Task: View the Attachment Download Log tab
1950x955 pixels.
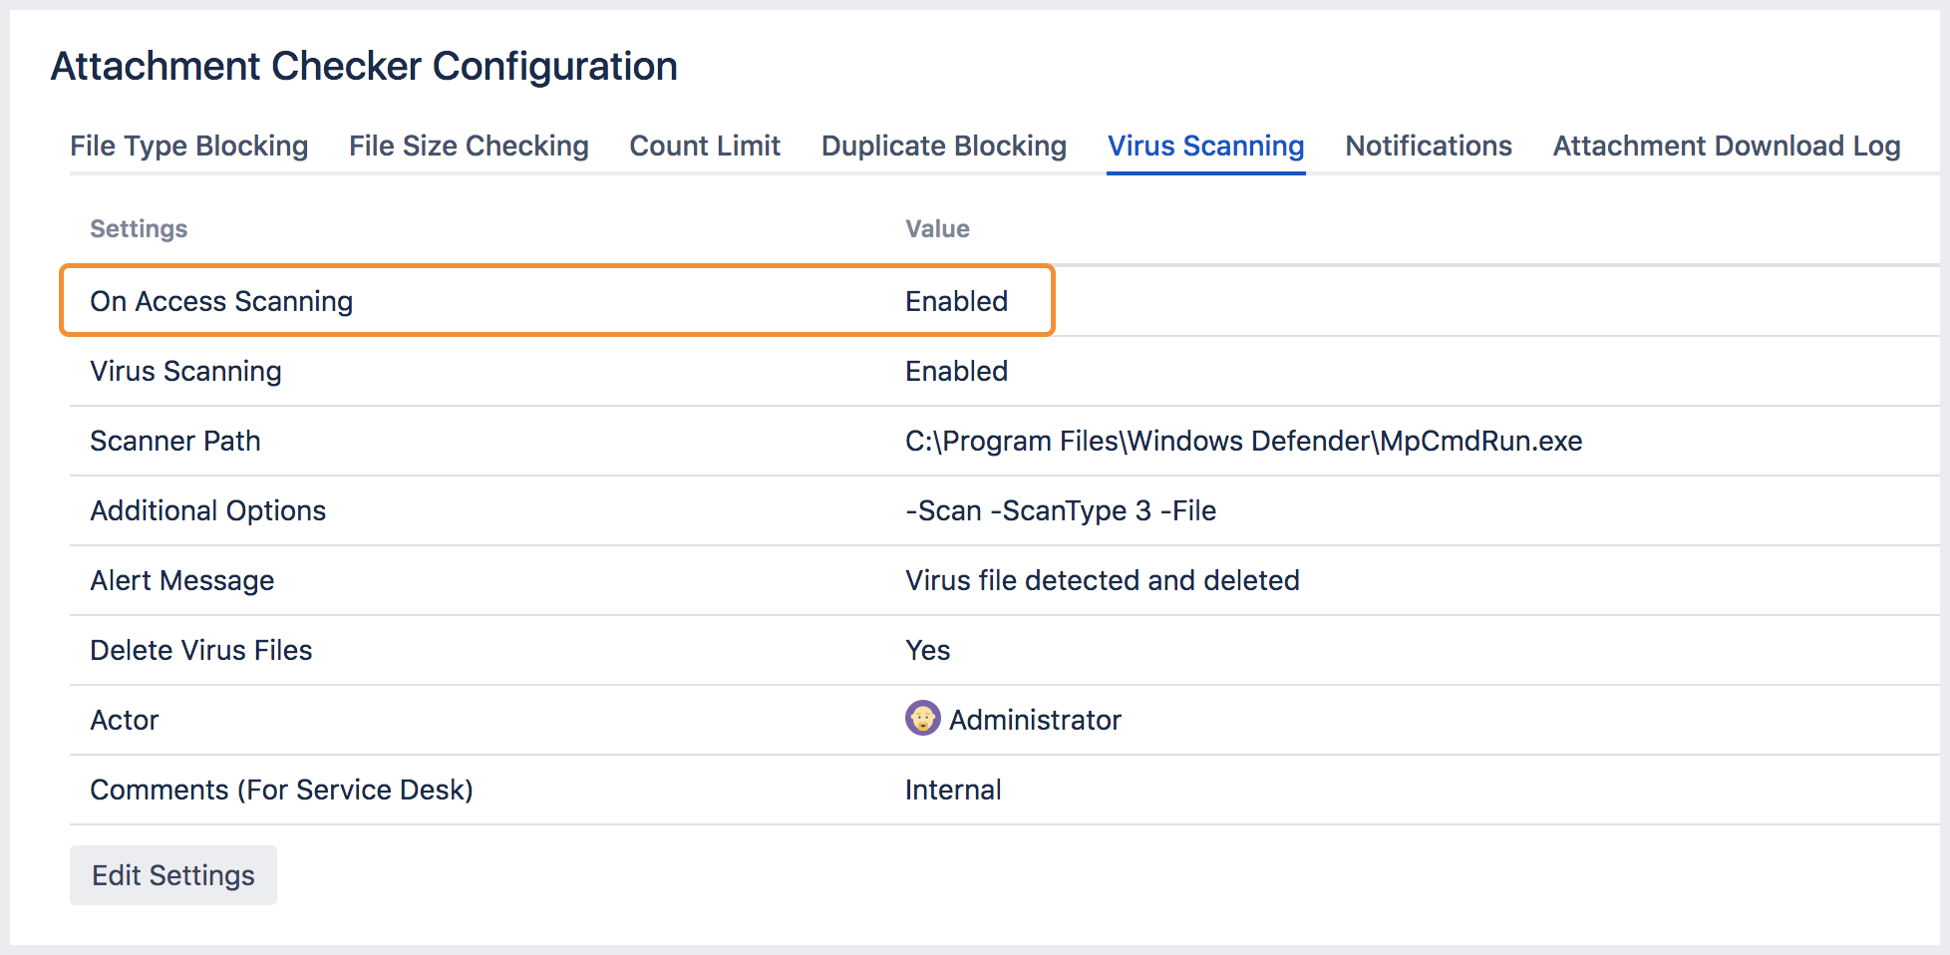Action: (x=1725, y=146)
